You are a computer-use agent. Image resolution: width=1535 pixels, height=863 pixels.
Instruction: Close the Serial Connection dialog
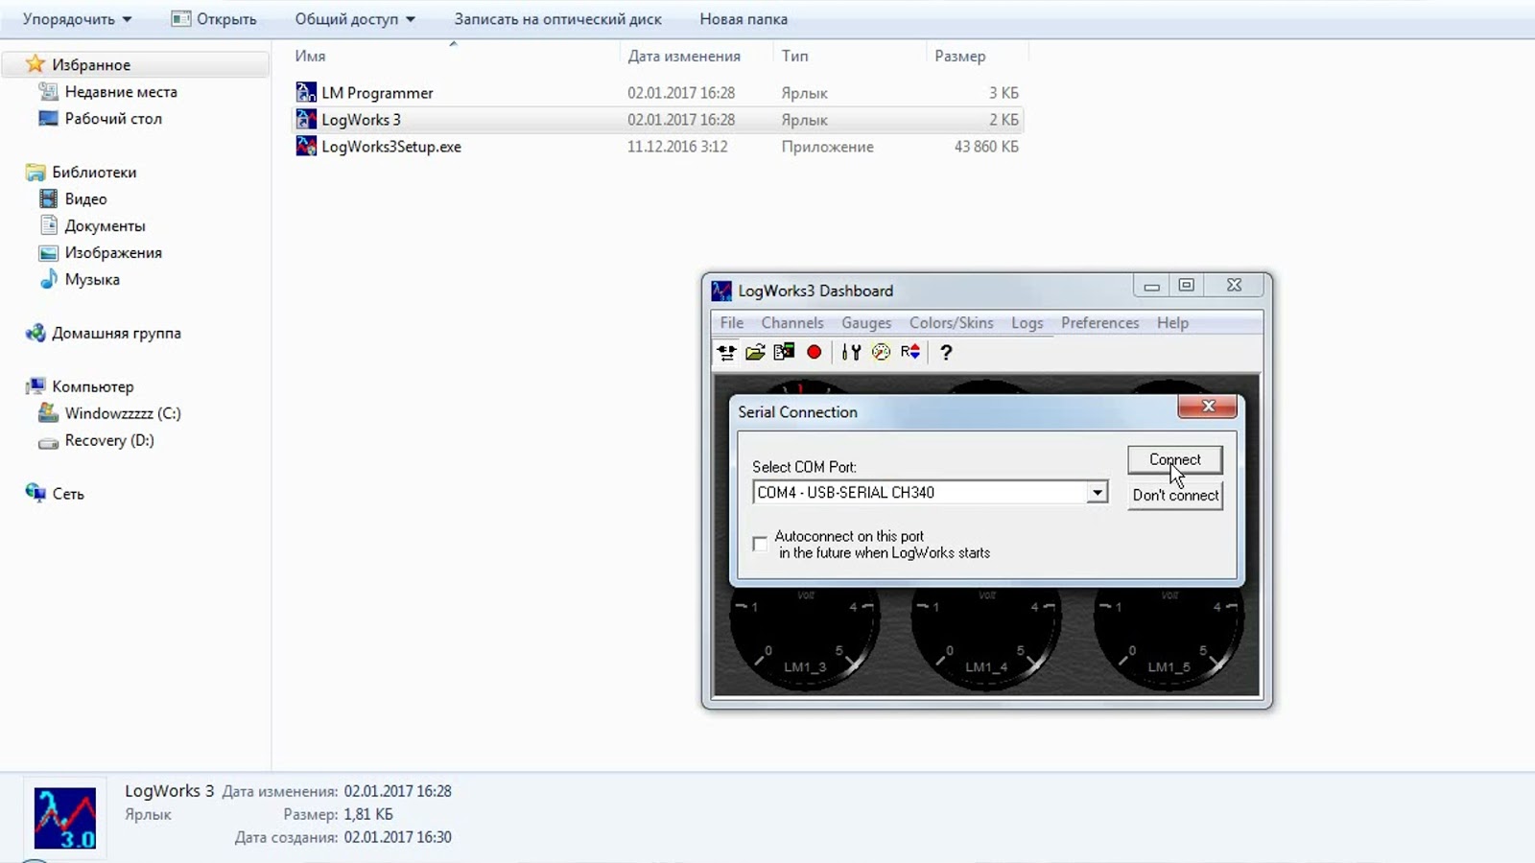tap(1208, 407)
